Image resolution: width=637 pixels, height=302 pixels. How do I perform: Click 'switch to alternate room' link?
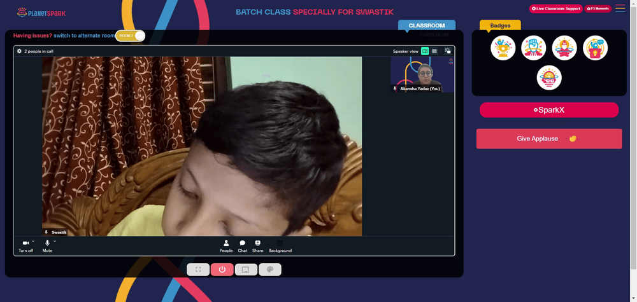coord(85,36)
